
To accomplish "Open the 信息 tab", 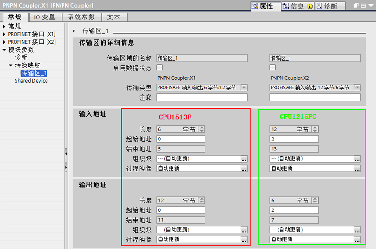I will coord(298,6).
